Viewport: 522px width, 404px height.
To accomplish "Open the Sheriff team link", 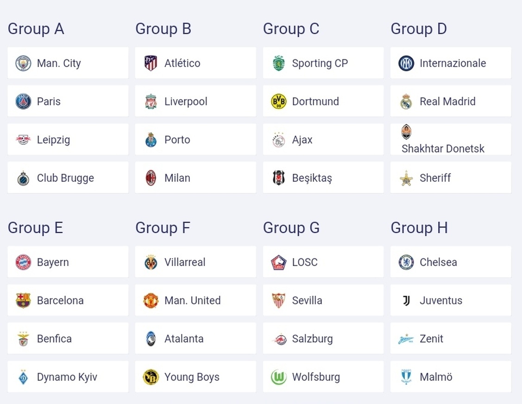I will (435, 178).
